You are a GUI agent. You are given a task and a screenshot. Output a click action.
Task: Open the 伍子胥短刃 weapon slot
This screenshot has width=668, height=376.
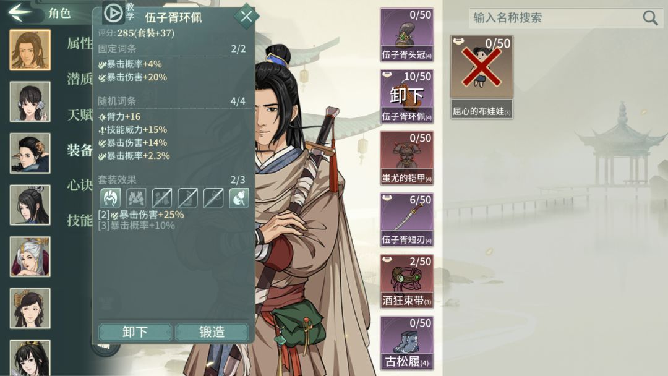tap(407, 220)
